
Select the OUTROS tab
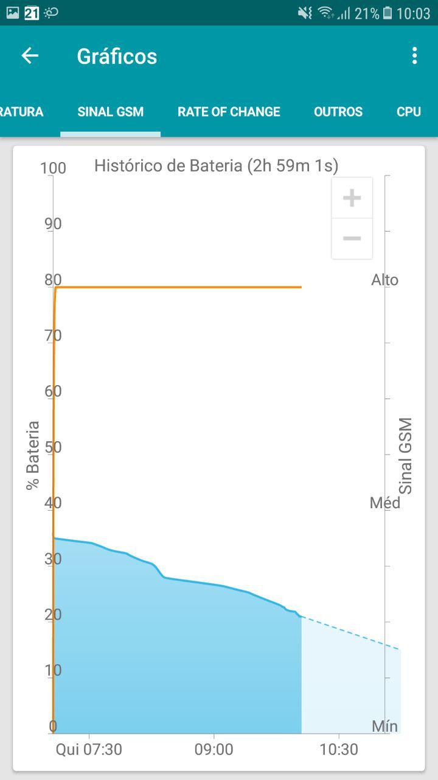click(338, 112)
